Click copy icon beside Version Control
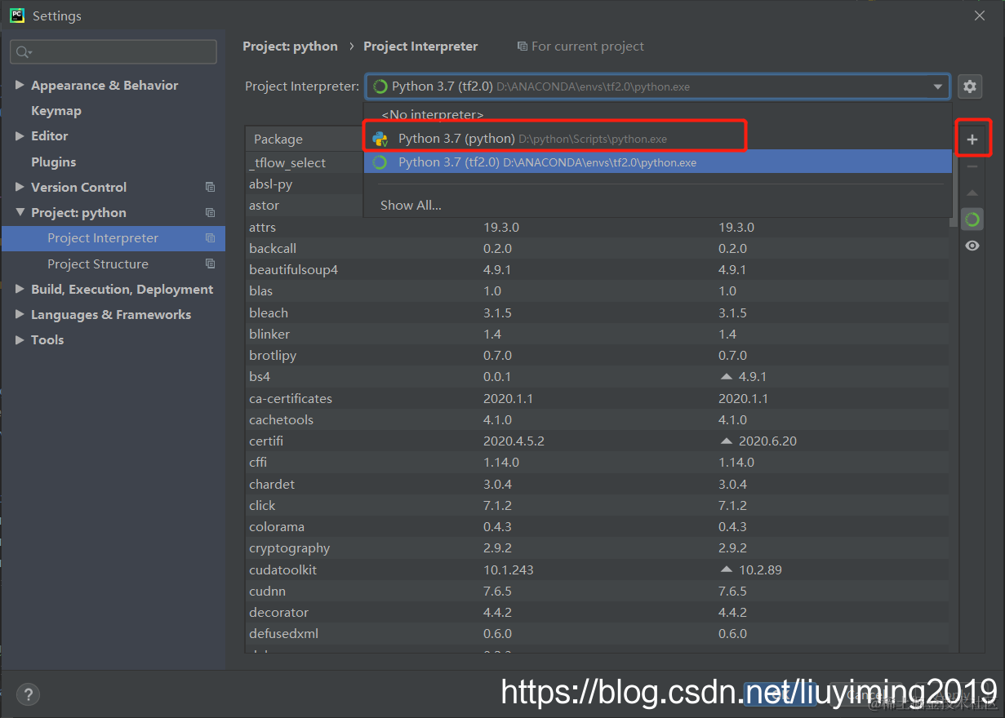 click(x=210, y=187)
